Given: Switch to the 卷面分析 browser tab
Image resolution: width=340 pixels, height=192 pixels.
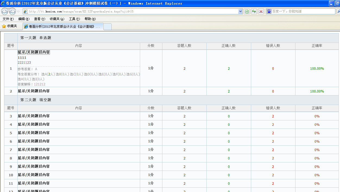Looking at the screenshot, I should 62,26.
